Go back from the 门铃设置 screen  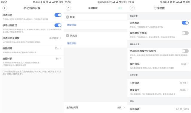pos(132,8)
